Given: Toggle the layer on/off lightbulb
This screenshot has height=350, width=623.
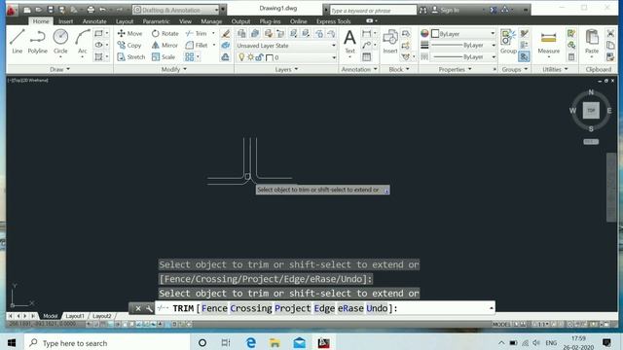Looking at the screenshot, I should (241, 57).
